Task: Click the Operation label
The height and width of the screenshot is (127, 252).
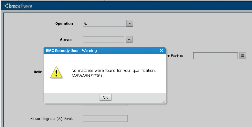Action: pyautogui.click(x=64, y=24)
